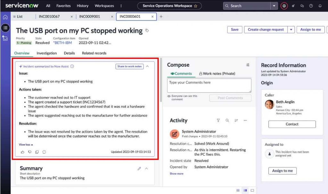Regenerate the Now Assist incident summary

tap(44, 152)
